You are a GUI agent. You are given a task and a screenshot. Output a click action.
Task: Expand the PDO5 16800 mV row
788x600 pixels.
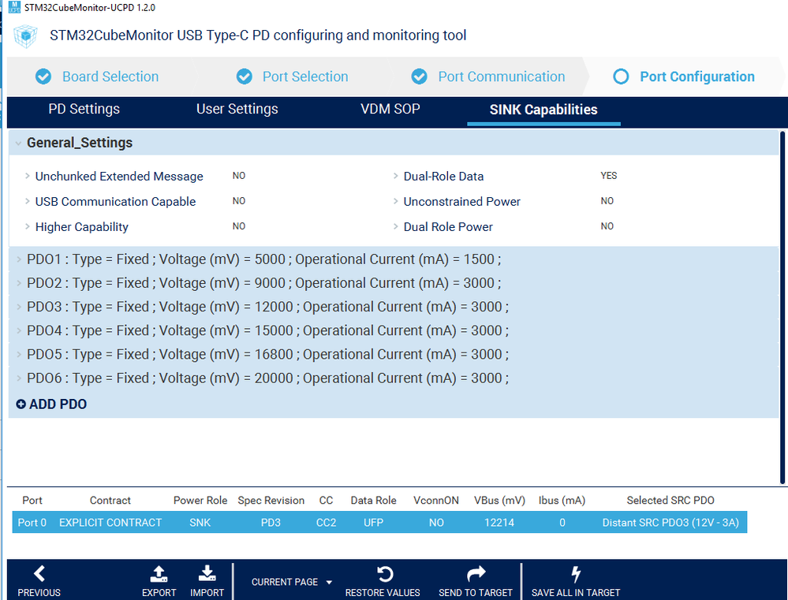19,354
